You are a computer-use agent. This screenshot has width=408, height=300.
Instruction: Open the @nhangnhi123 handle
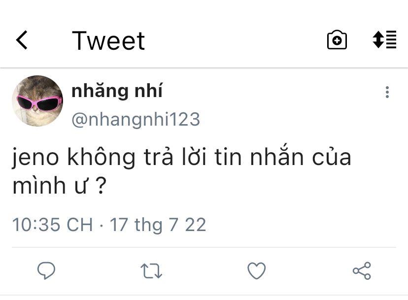tap(136, 119)
